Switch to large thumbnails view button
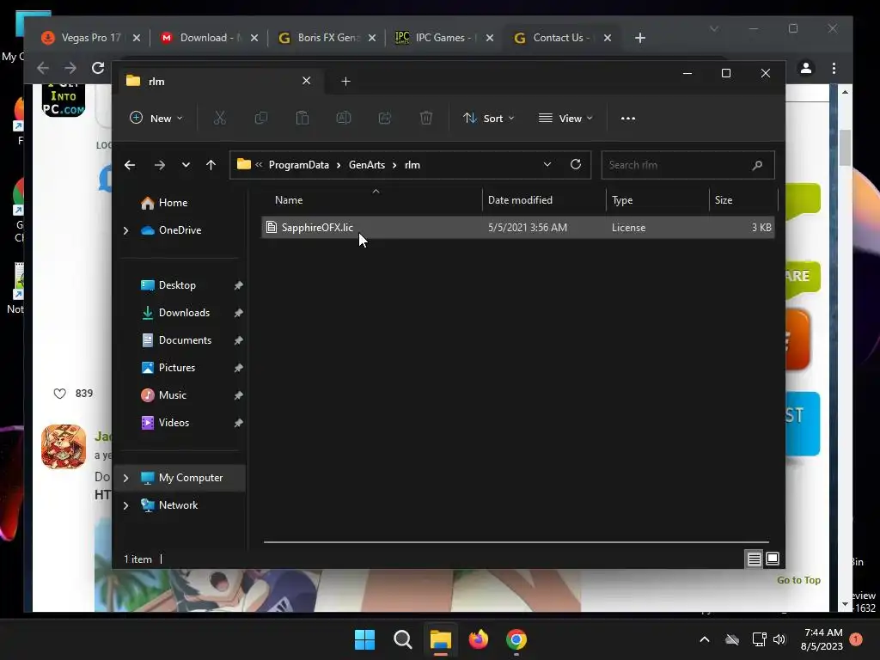 (x=773, y=559)
